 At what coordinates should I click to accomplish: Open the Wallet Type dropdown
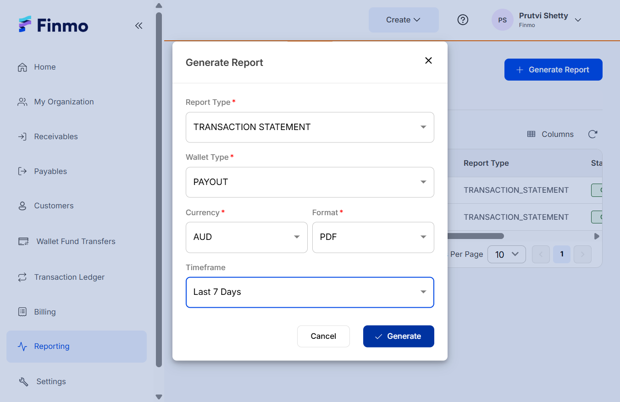(x=310, y=182)
